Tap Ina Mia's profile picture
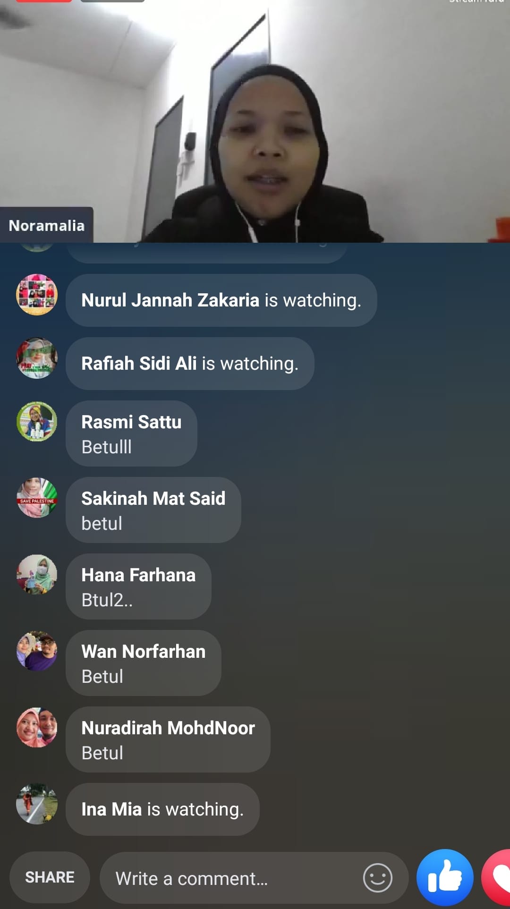Screen dimensions: 510x909 coord(37,804)
